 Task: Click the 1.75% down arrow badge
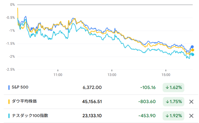coord(174,102)
